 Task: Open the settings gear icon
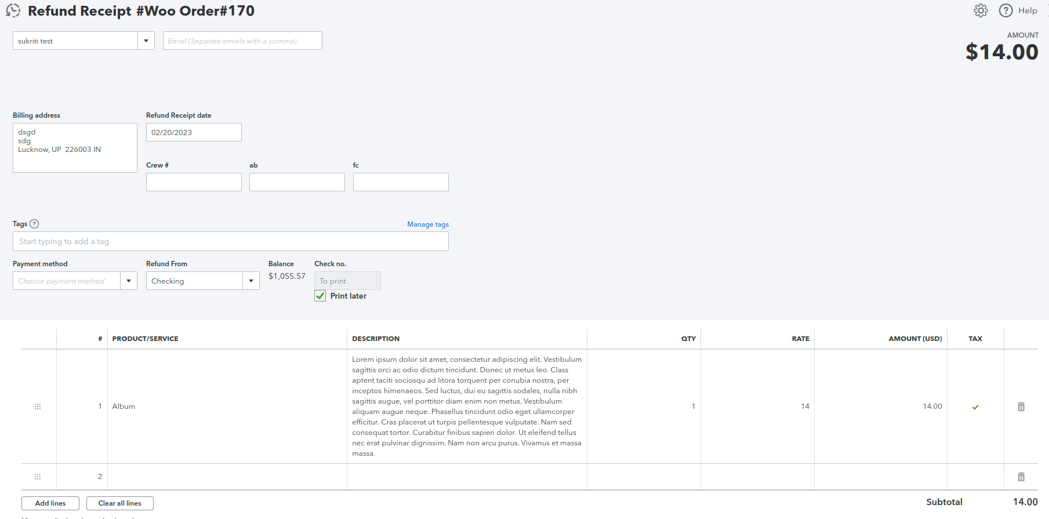981,10
